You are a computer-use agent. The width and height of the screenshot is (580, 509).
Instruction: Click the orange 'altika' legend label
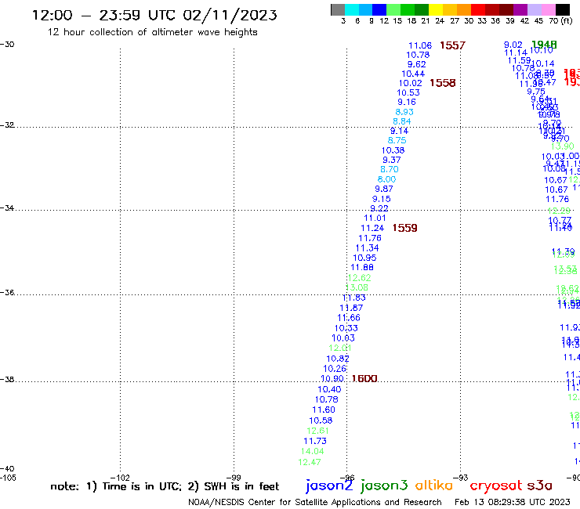pyautogui.click(x=433, y=486)
